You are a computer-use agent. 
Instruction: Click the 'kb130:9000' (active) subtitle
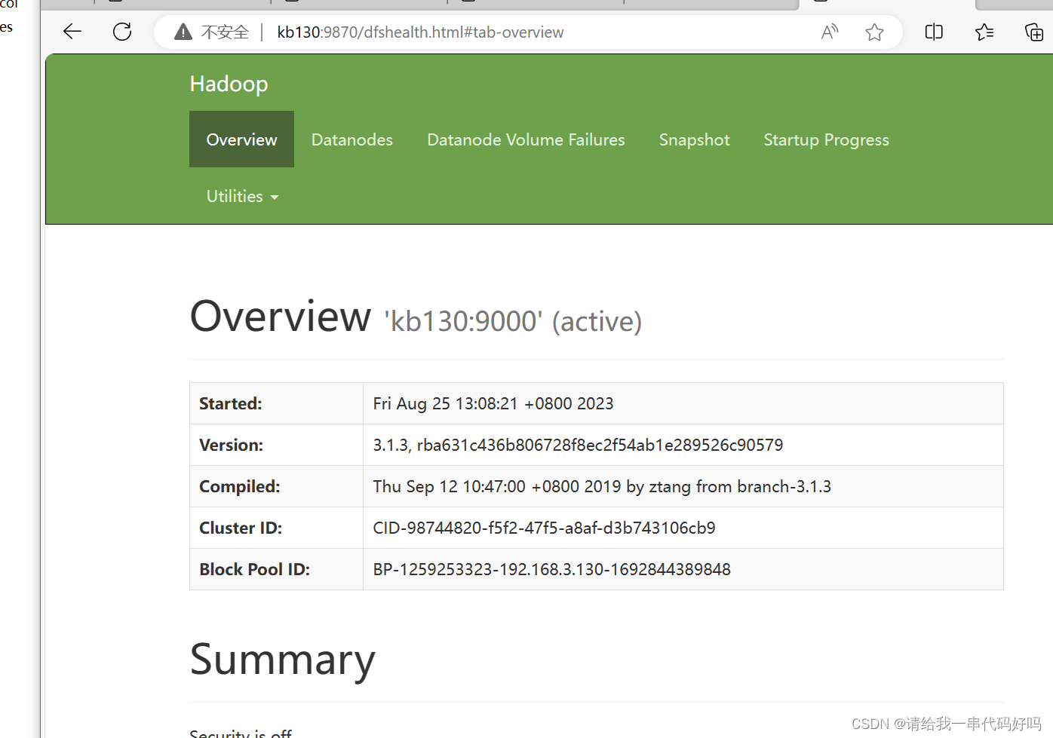(514, 321)
